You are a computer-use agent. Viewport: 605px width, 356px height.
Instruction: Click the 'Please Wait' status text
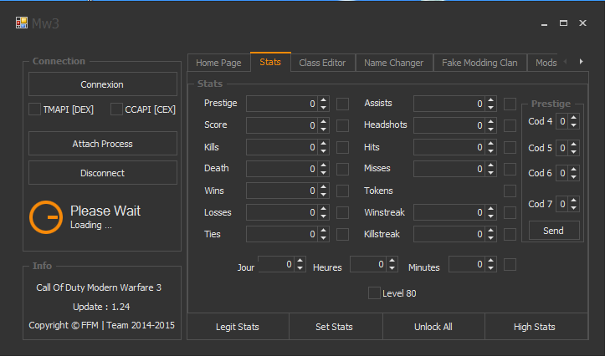pos(105,211)
